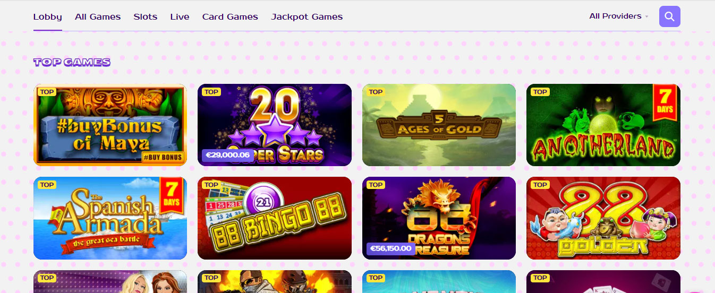Open the 88 Dragons Treasure game

click(439, 218)
